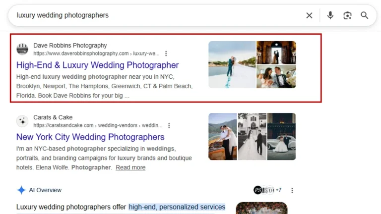
Task: View the couple on boat thumbnail
Action: [x=223, y=136]
